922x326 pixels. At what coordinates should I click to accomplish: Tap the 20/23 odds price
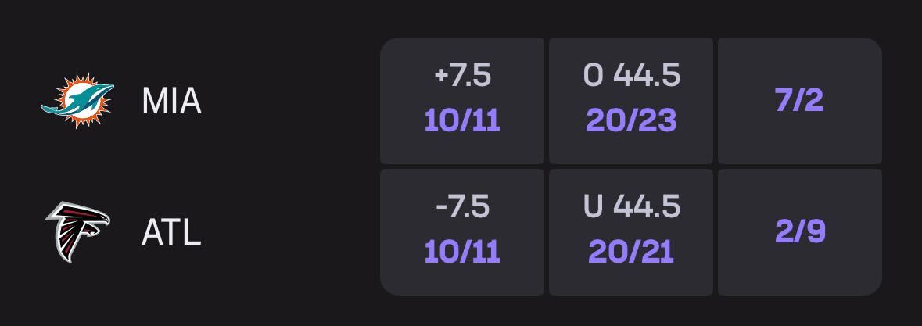pyautogui.click(x=631, y=121)
